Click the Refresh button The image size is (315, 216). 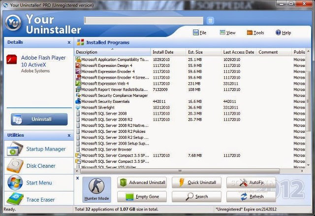251,196
